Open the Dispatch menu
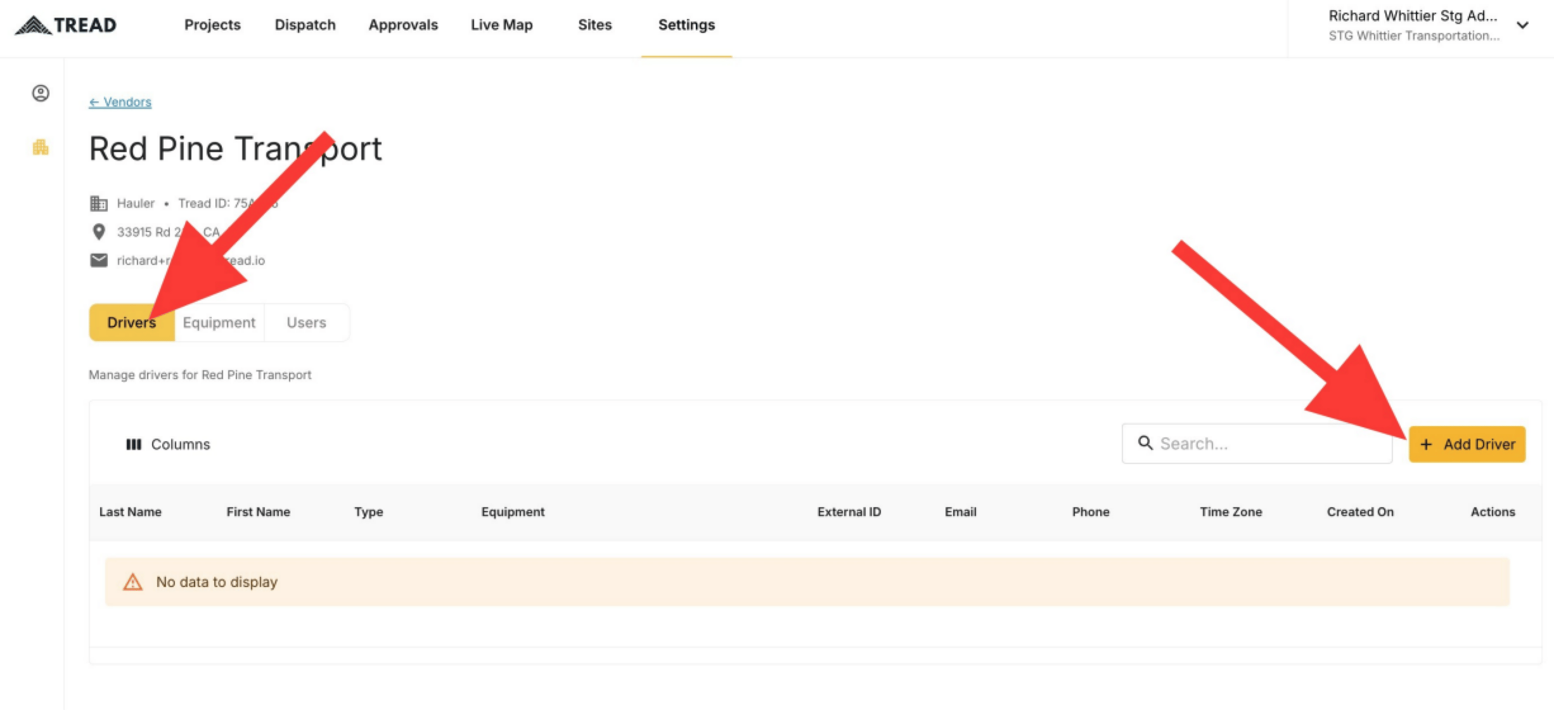Viewport: 1554px width, 710px height. tap(305, 25)
